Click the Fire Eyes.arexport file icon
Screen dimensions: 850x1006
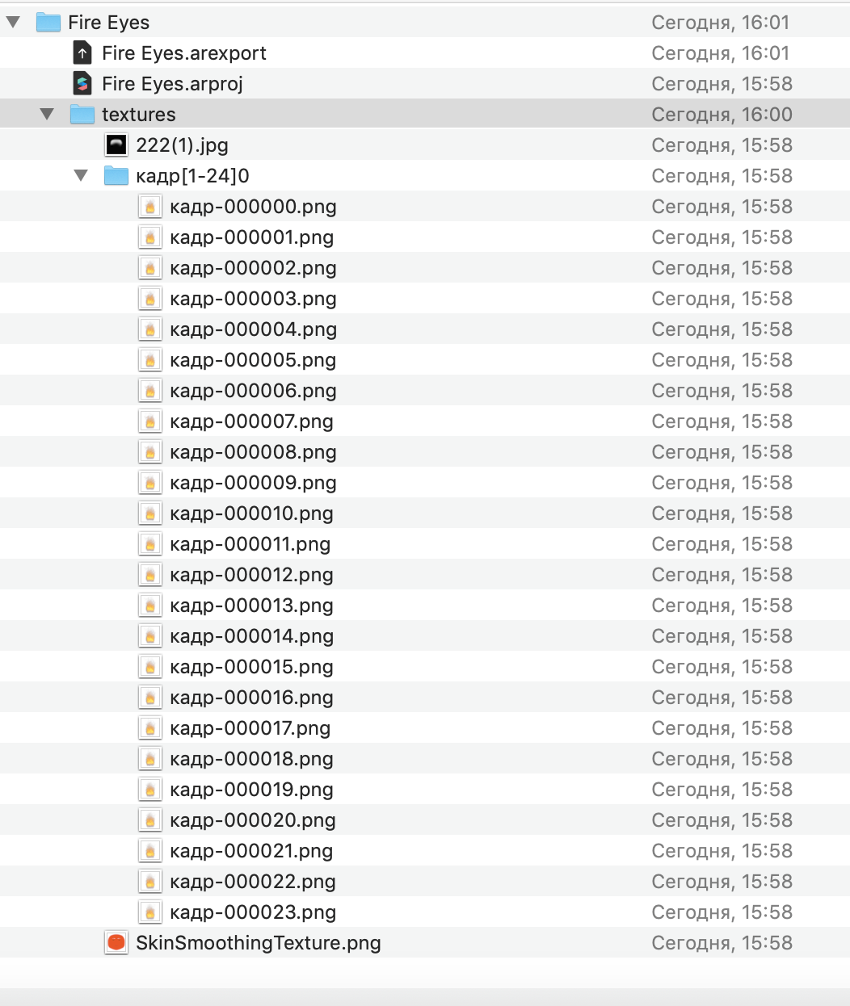(x=82, y=53)
